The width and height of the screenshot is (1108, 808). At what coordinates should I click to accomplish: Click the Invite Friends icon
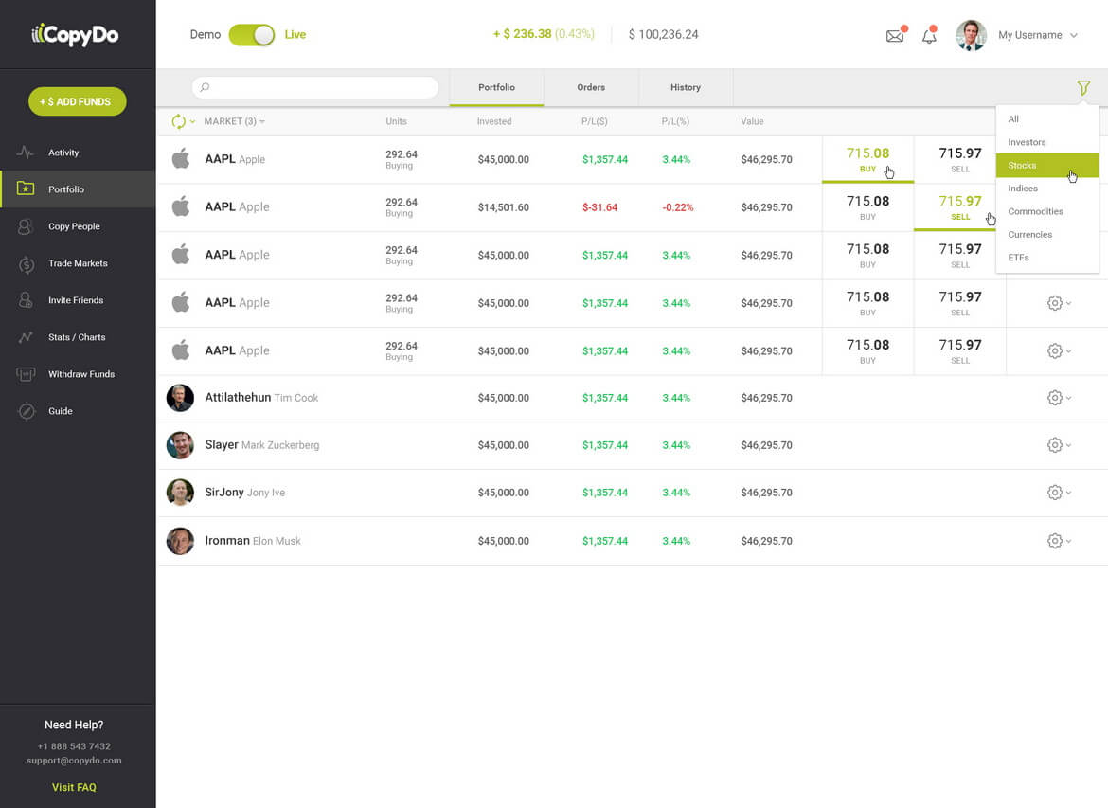(x=26, y=300)
